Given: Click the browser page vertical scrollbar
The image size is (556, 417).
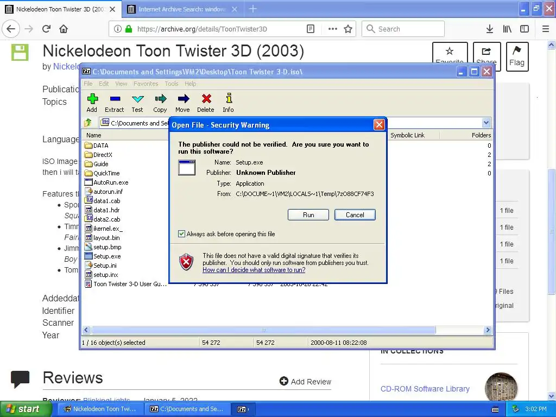Looking at the screenshot, I should (x=552, y=232).
